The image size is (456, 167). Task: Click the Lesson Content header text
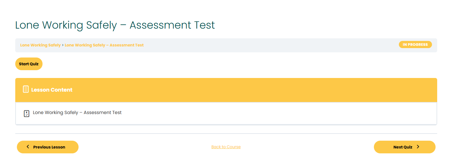(x=52, y=90)
